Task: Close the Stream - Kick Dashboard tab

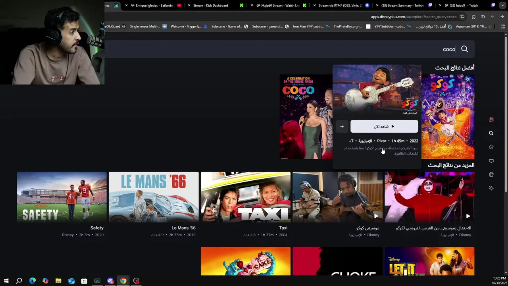Action: [x=189, y=6]
